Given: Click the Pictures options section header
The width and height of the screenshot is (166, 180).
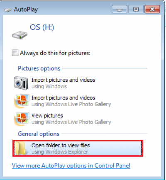Looking at the screenshot, I should (x=39, y=68).
